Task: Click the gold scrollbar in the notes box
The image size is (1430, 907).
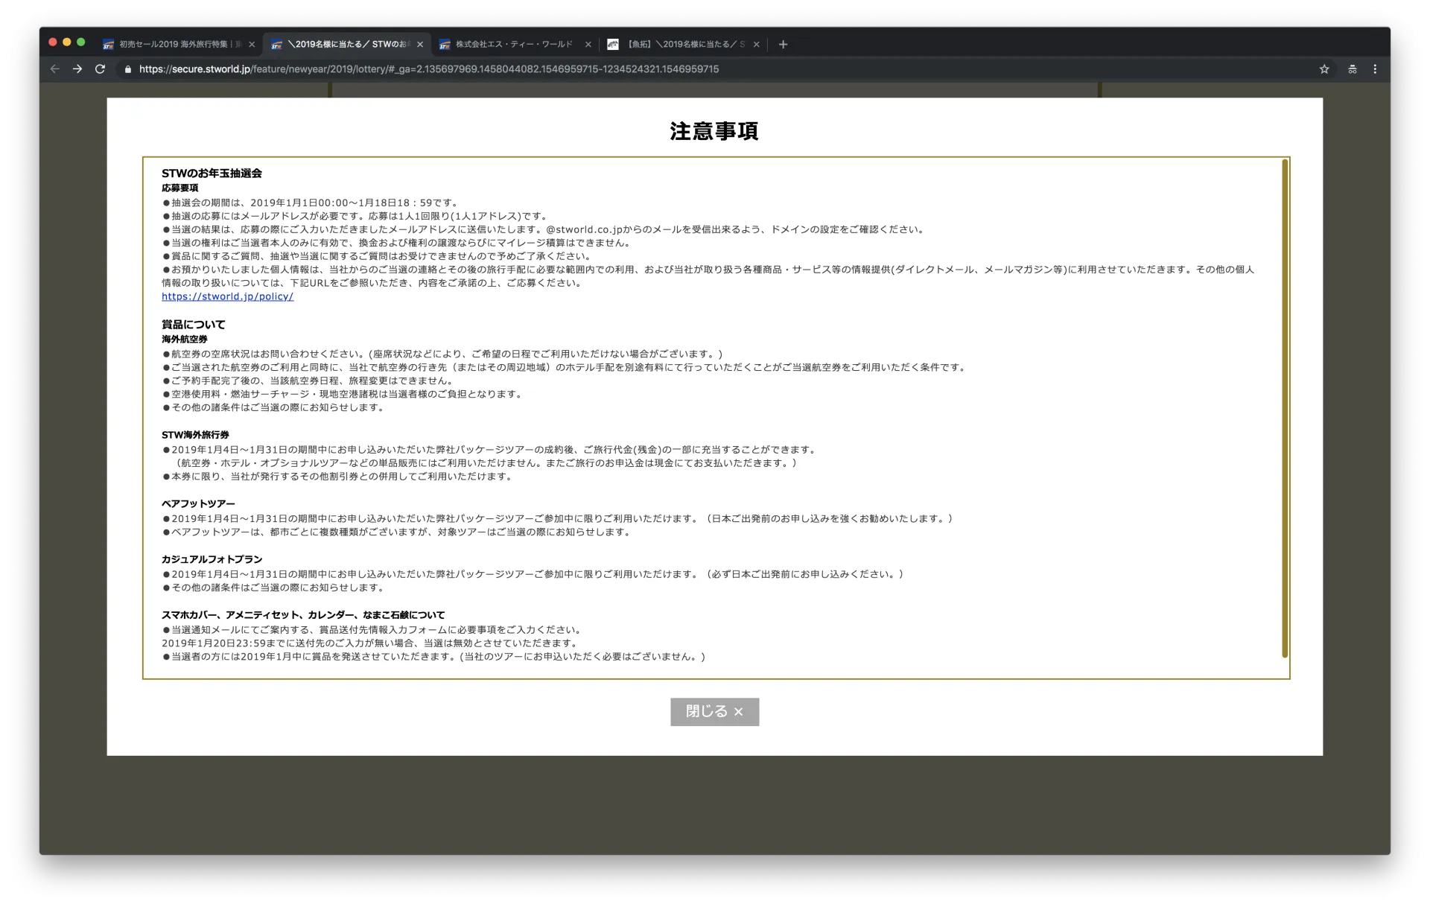Action: click(1285, 408)
